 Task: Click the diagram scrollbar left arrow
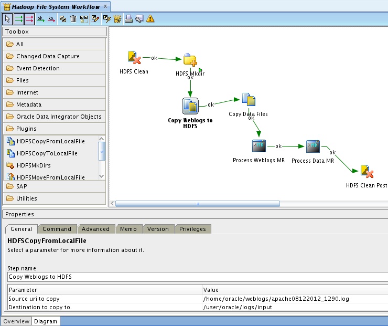click(112, 204)
